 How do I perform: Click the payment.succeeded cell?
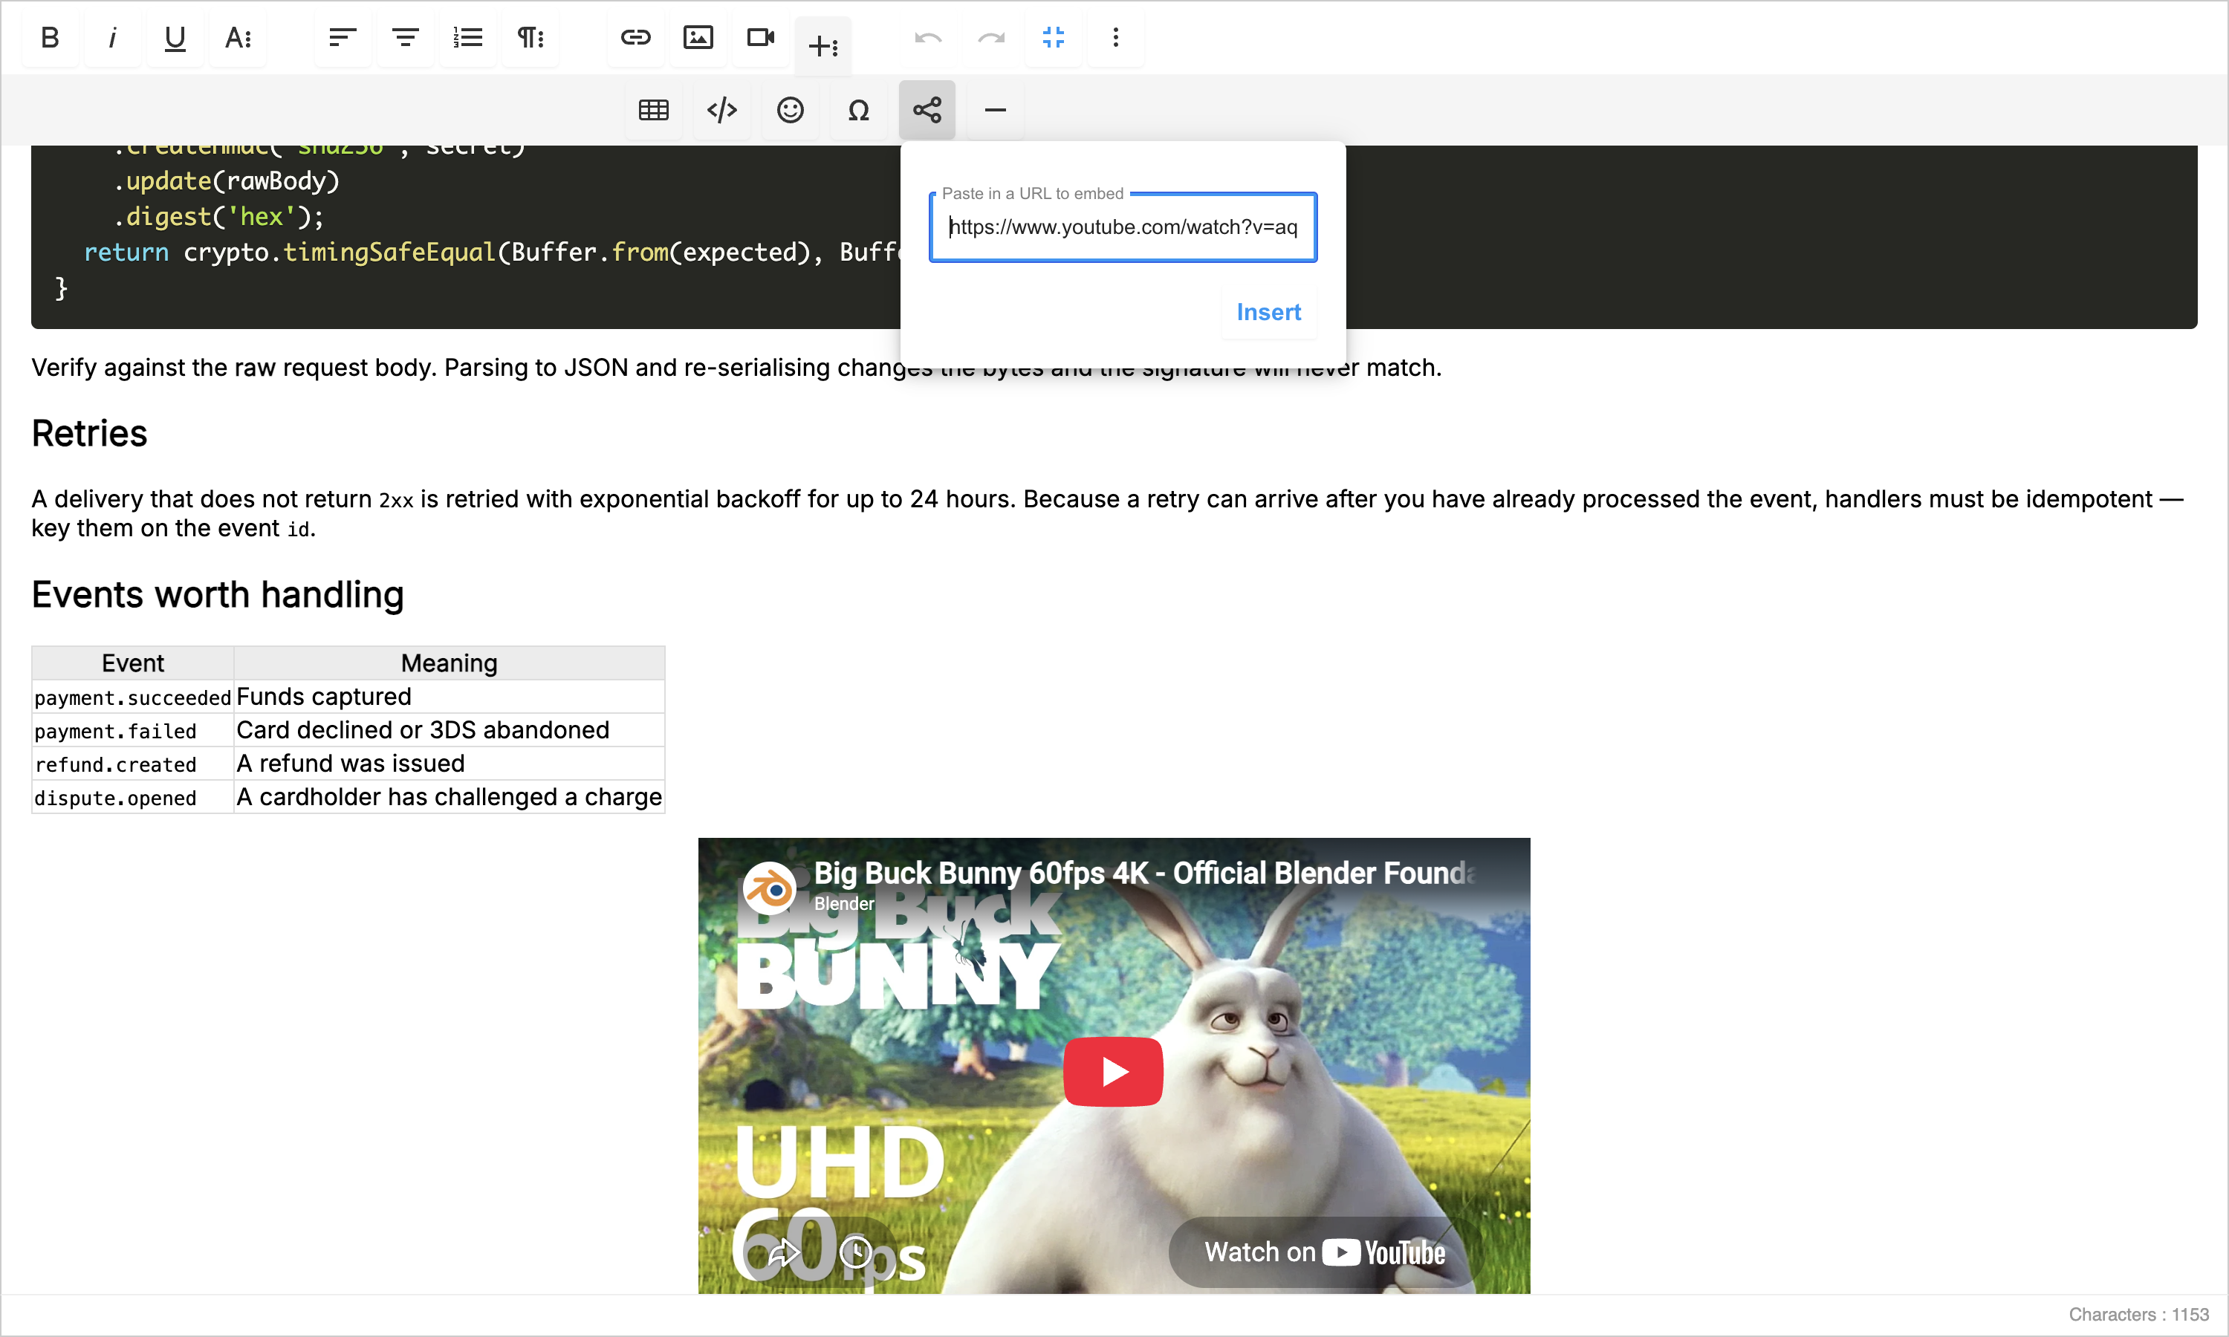click(x=132, y=697)
